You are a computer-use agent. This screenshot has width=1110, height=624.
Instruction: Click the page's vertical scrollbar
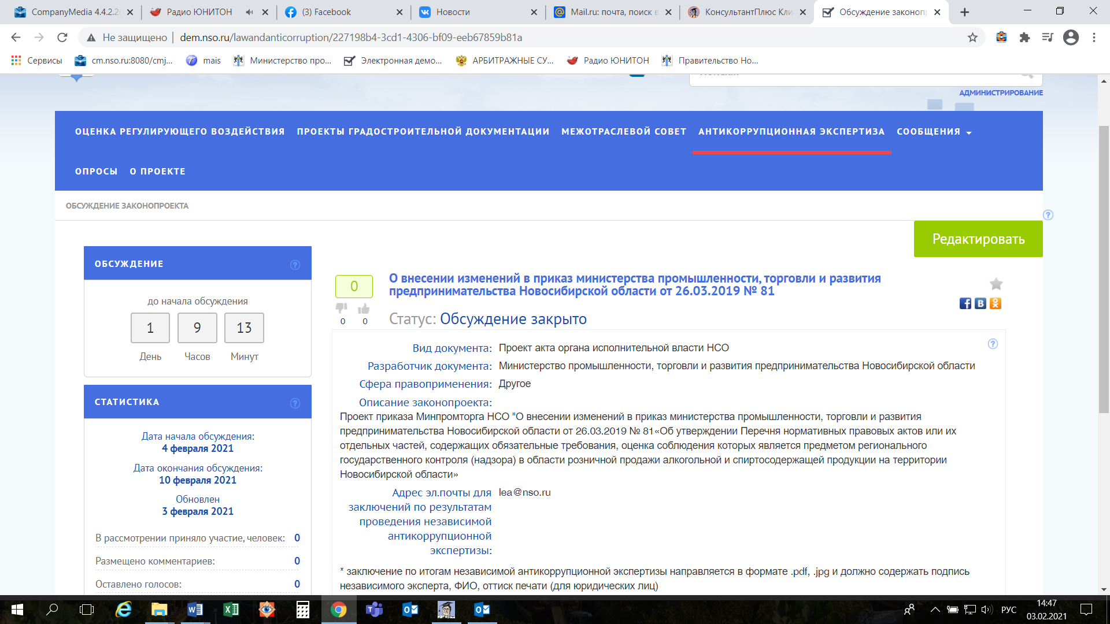pos(1104,269)
